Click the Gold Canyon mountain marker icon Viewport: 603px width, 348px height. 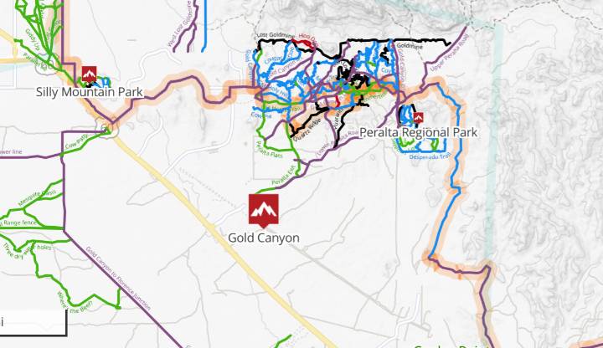tap(264, 211)
